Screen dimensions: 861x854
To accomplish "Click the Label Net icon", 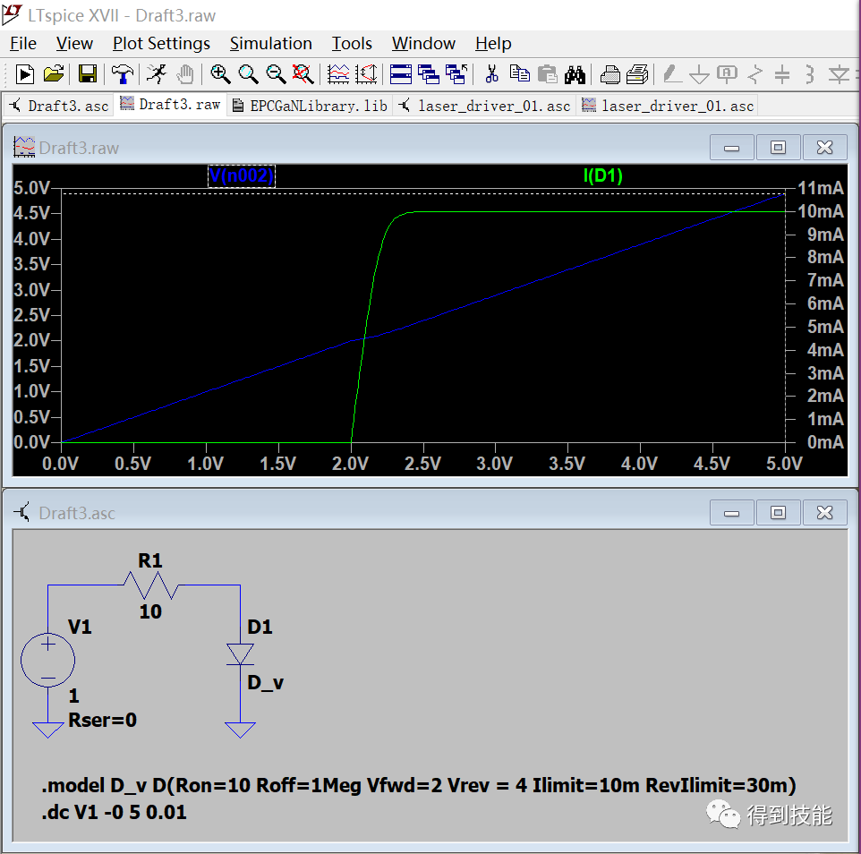I will click(727, 73).
